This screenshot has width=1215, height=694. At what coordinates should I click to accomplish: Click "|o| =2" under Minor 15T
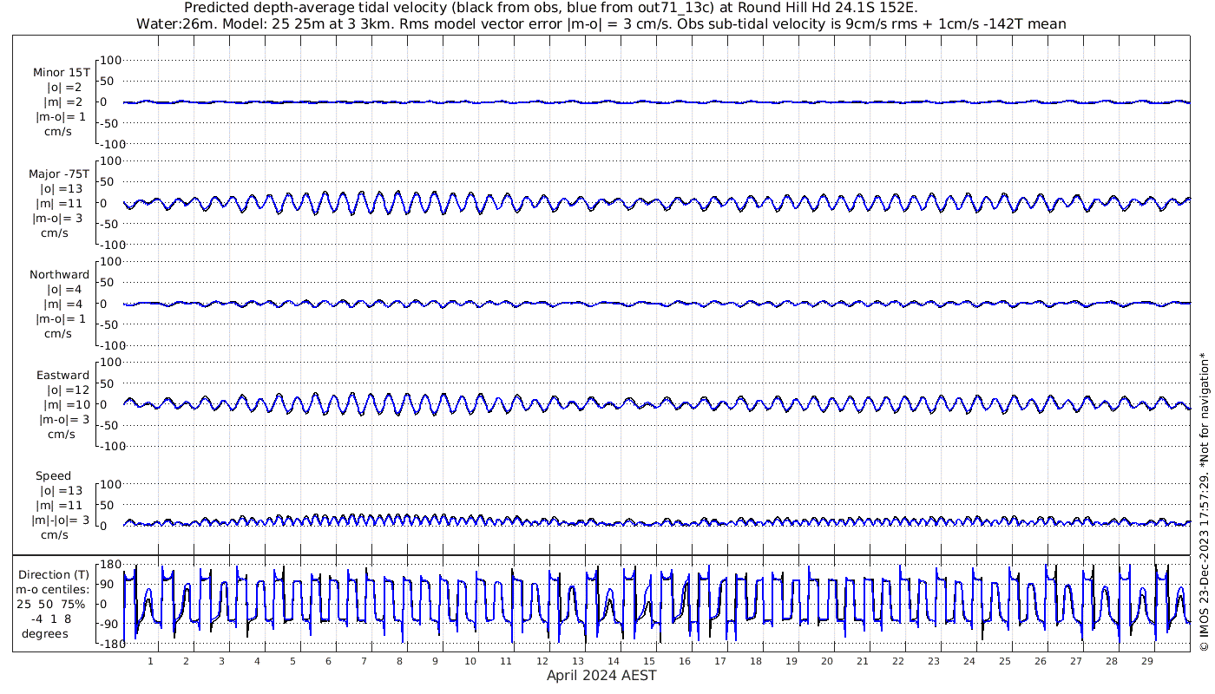coord(63,88)
